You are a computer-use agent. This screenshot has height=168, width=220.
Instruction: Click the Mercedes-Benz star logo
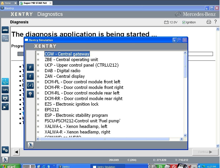point(178,14)
